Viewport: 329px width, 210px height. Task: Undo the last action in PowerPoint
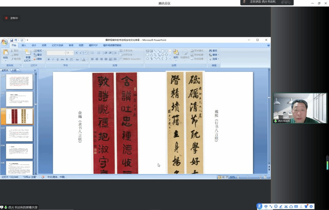pos(16,40)
